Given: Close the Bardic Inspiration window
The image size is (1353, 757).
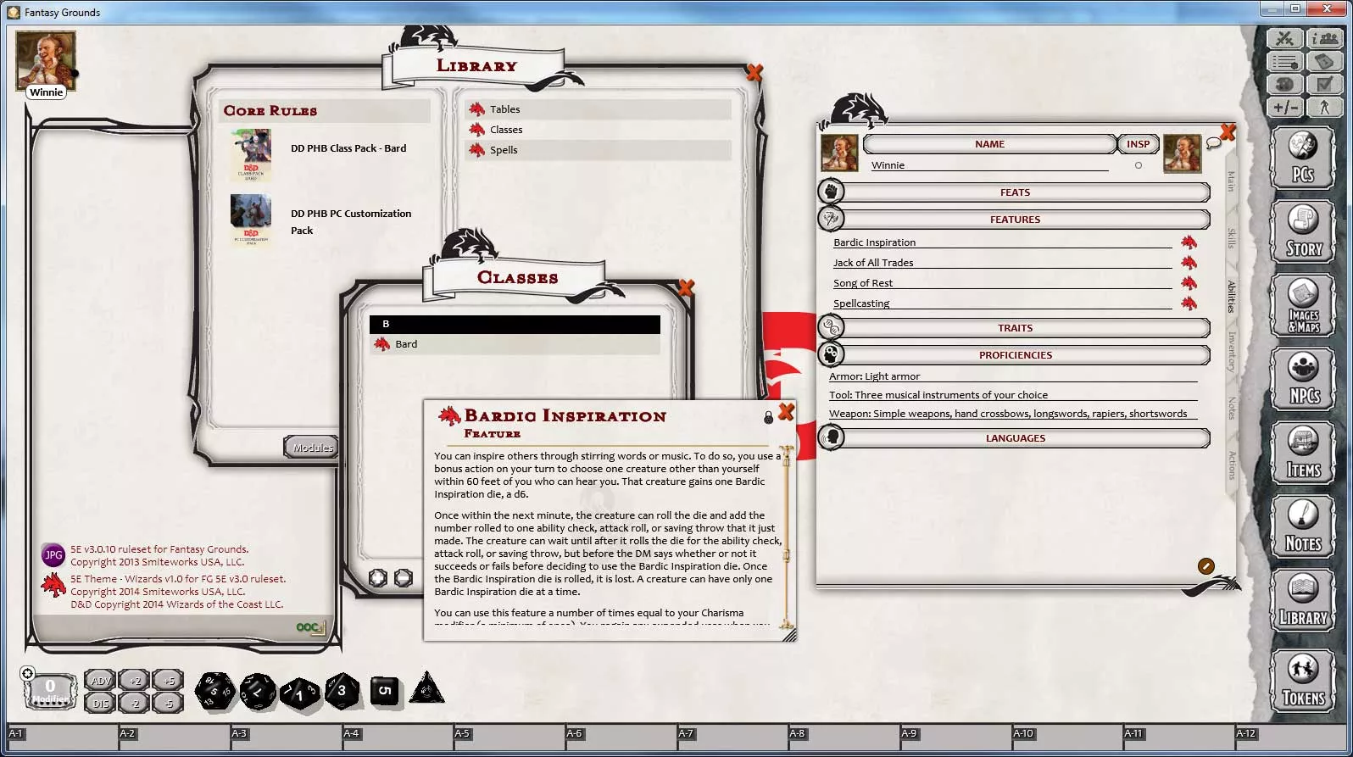Looking at the screenshot, I should click(x=786, y=412).
